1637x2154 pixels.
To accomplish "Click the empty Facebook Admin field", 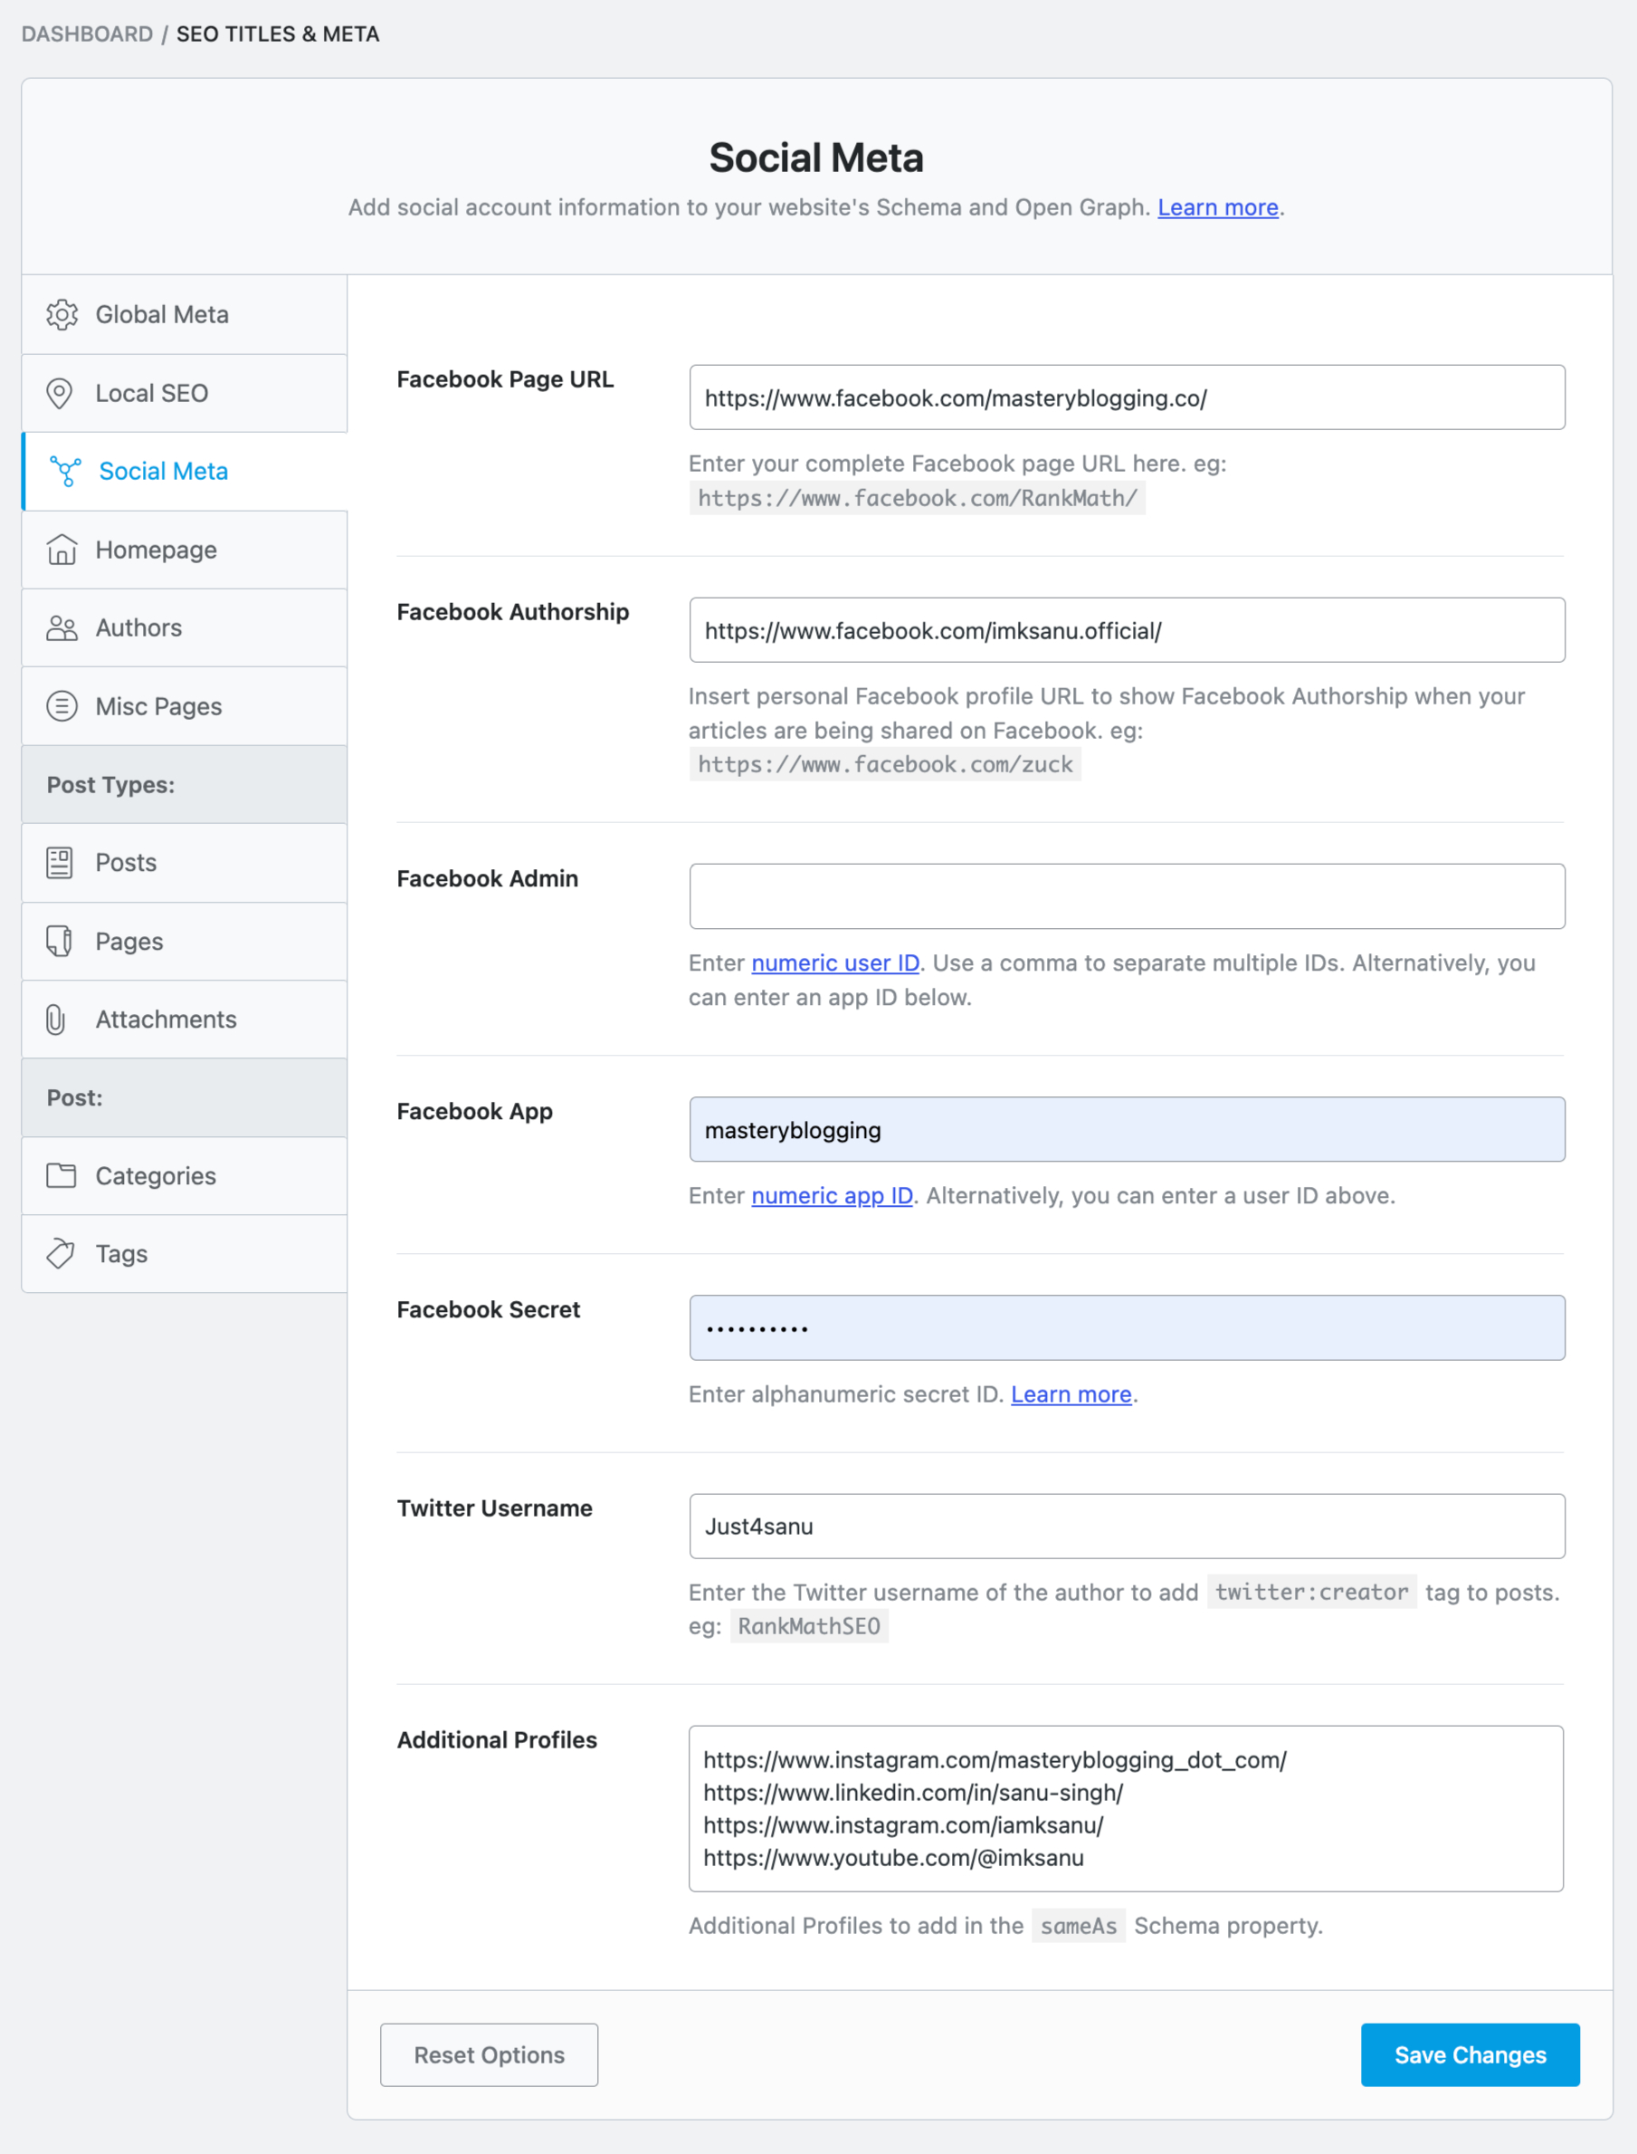I will pyautogui.click(x=1128, y=896).
